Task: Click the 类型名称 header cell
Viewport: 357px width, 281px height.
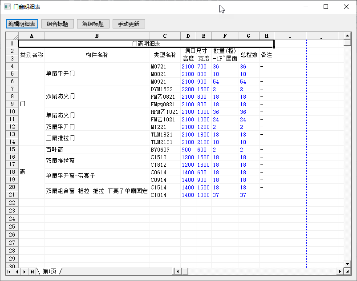Action: pos(165,55)
